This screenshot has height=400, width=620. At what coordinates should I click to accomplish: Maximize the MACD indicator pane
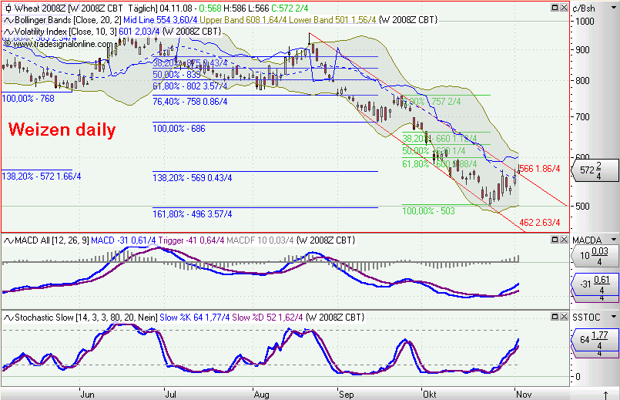(555, 240)
